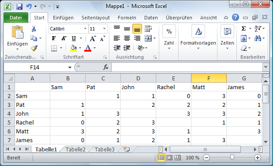The height and width of the screenshot is (166, 273).
Task: Decrease font size with small A icon
Action: (103, 38)
